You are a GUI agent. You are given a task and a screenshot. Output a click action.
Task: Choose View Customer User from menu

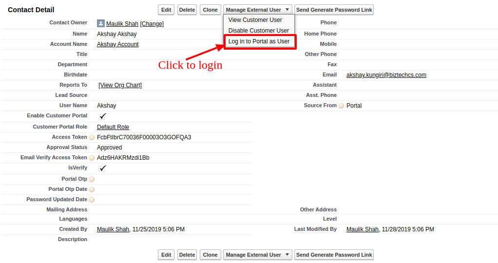255,20
